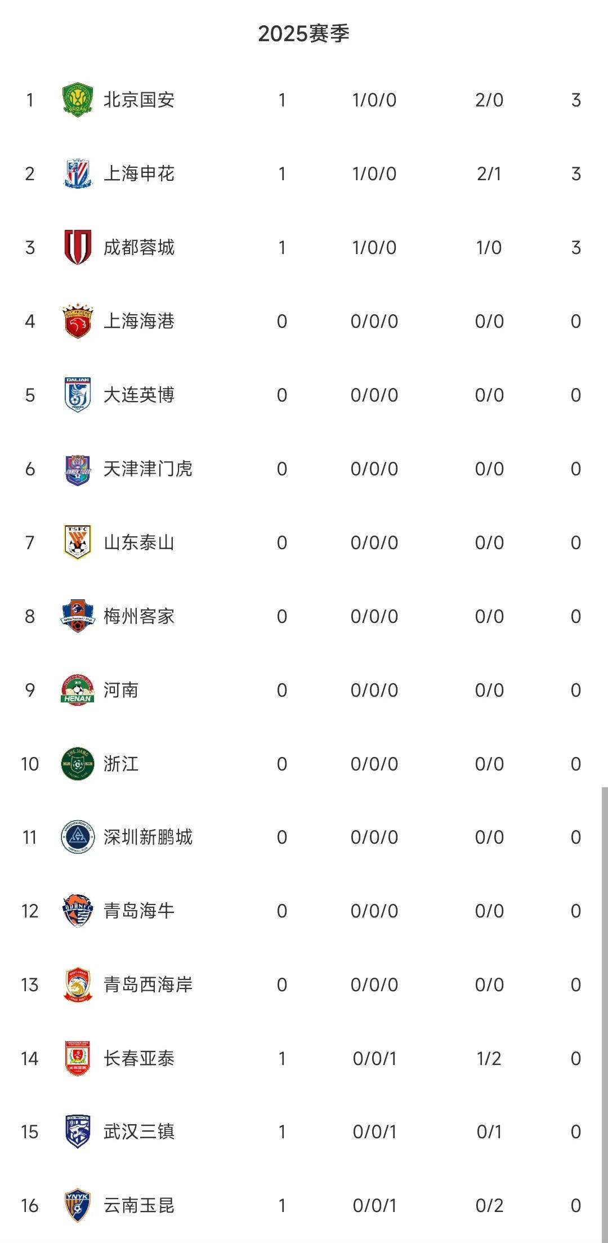Viewport: 608px width, 1243px height.
Task: Tap the 武汉三镇 team name
Action: coord(139,1132)
